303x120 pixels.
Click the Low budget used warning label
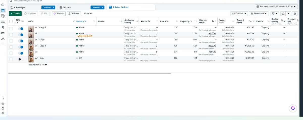click(x=85, y=36)
